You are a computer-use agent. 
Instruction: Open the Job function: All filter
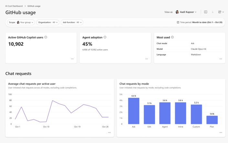[x=72, y=22]
